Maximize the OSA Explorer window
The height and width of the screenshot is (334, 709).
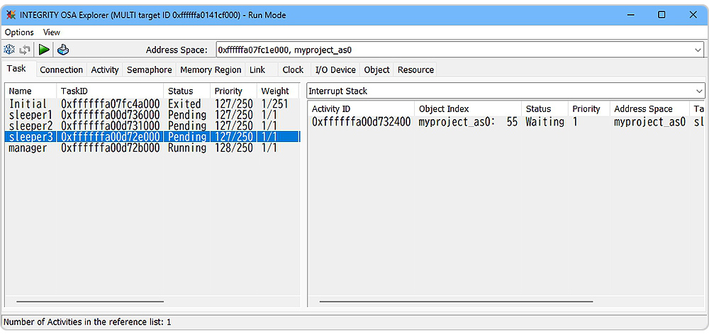661,15
